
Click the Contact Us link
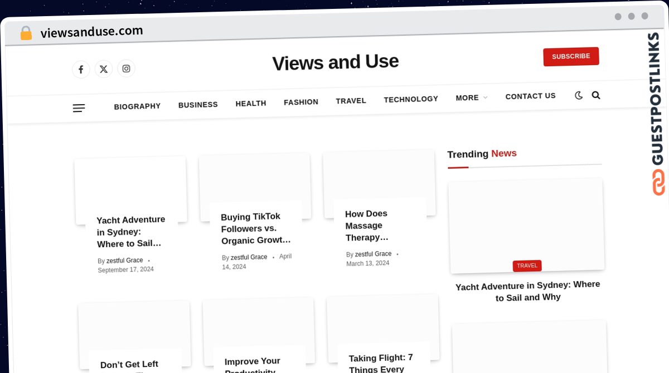[531, 96]
